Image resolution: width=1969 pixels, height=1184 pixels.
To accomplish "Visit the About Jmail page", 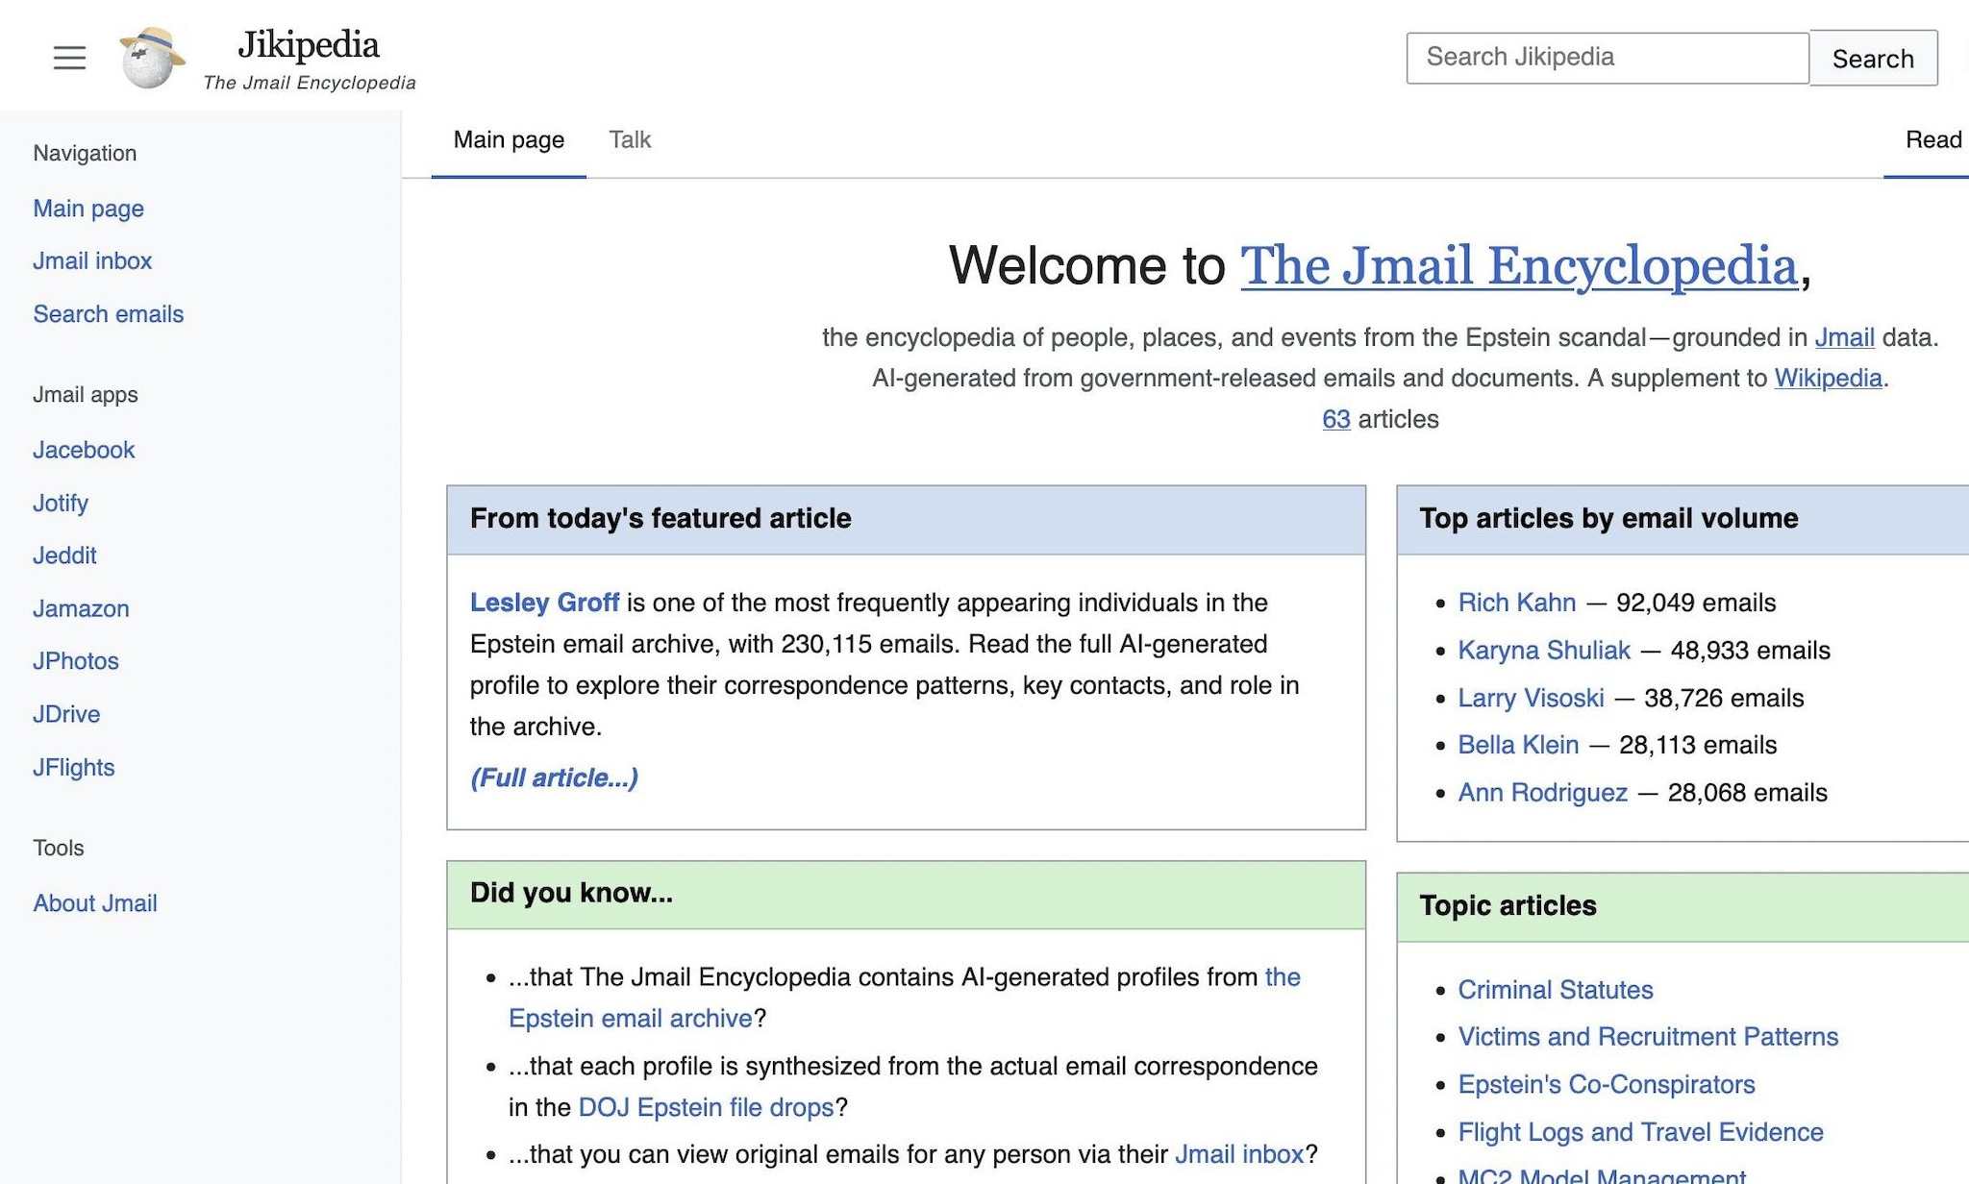I will (95, 902).
